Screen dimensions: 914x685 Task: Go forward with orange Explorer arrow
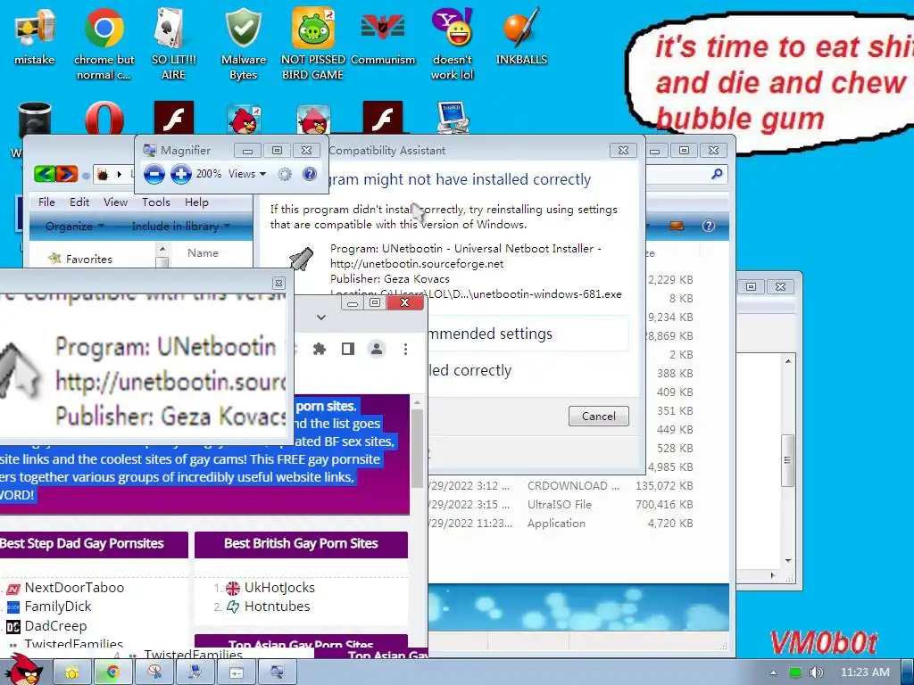(67, 174)
